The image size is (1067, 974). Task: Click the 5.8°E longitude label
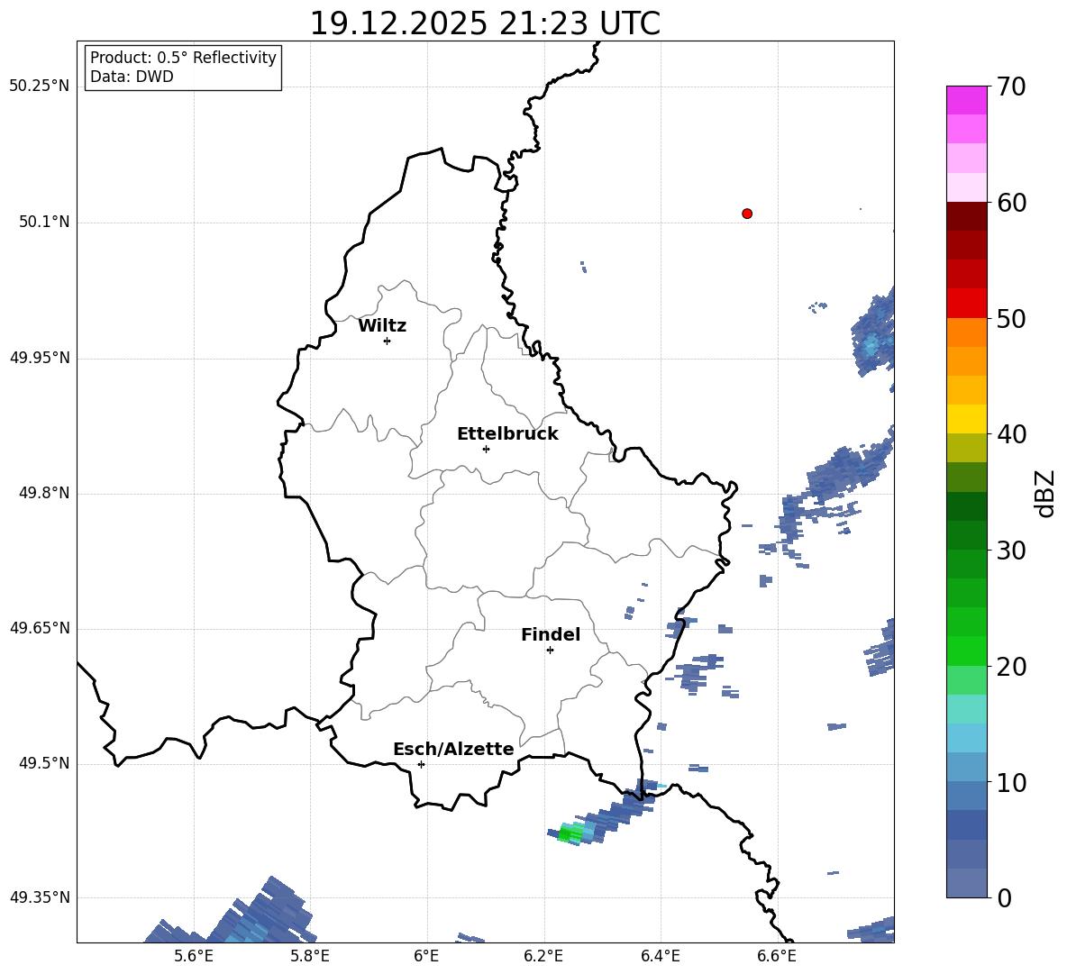coord(310,956)
